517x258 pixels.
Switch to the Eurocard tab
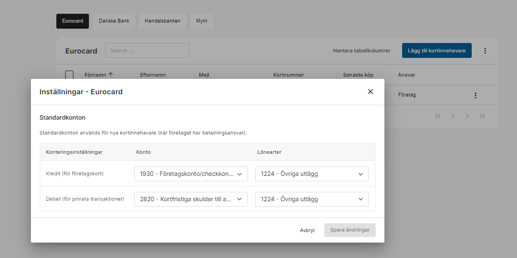tap(72, 21)
